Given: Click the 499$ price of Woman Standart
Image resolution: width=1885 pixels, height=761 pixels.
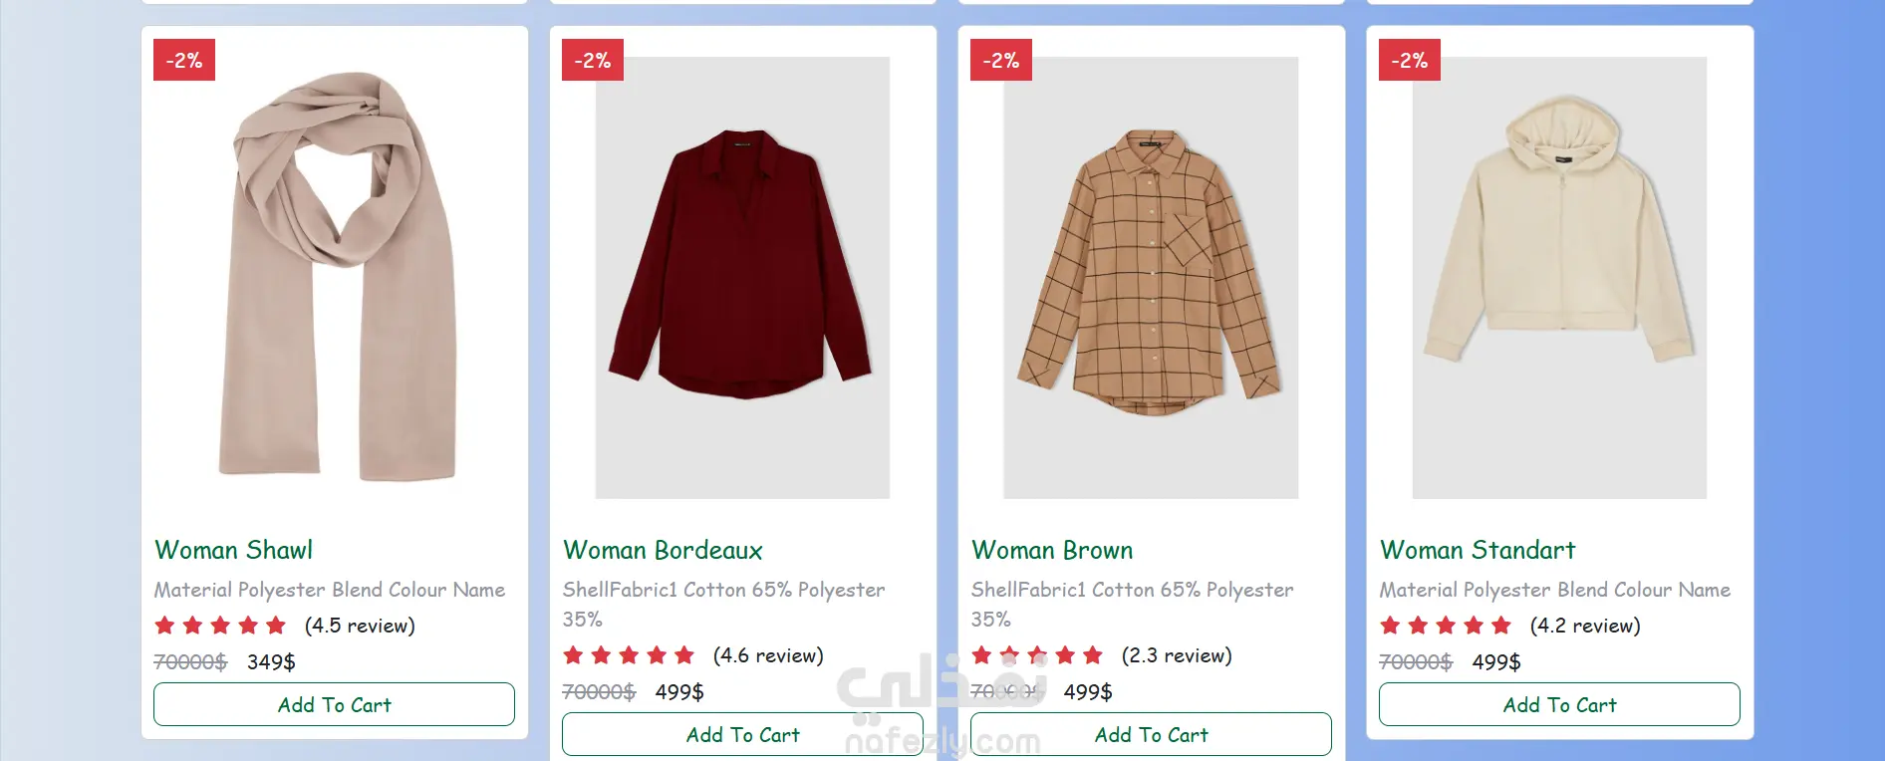Looking at the screenshot, I should 1496,662.
